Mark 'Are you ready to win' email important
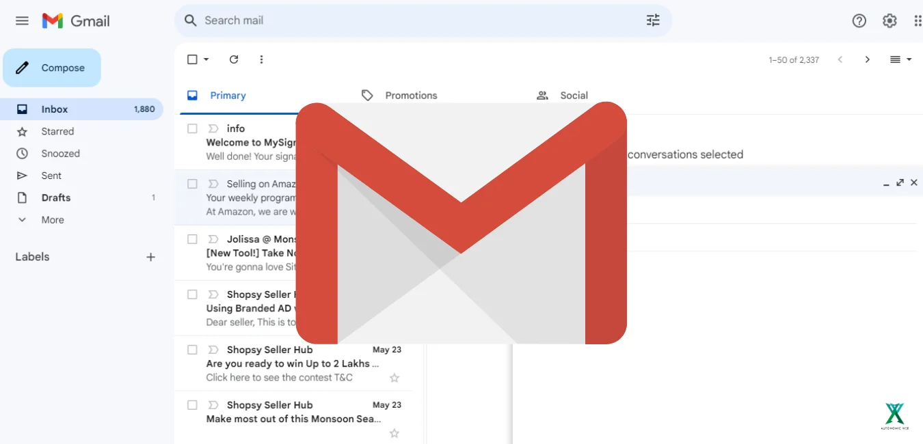 [213, 350]
